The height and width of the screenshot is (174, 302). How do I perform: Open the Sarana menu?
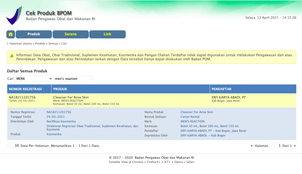(x=70, y=34)
